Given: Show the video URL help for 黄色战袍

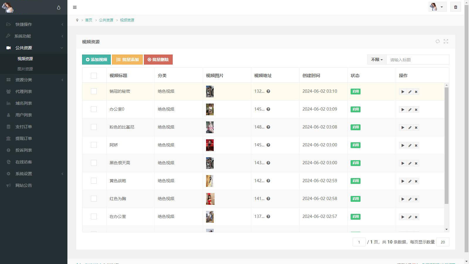Looking at the screenshot, I should point(268,181).
